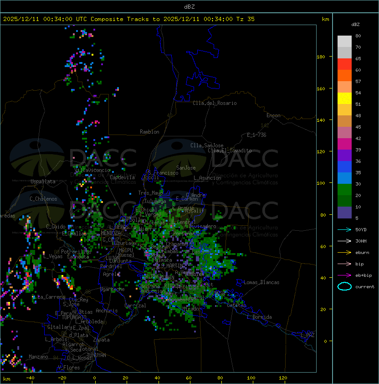The image size is (379, 384).
Task: Pick the light gray 70-80 dBZ swatch
Action: pos(344,41)
